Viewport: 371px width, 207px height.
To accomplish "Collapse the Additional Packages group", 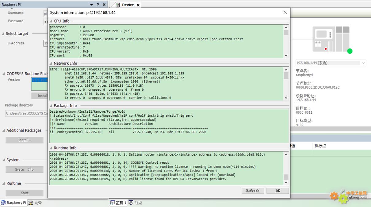I will point(4,130).
